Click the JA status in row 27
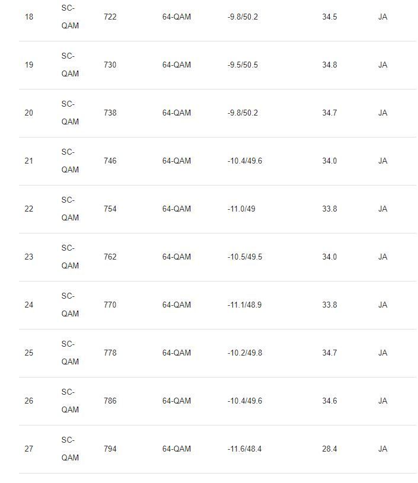 (383, 449)
